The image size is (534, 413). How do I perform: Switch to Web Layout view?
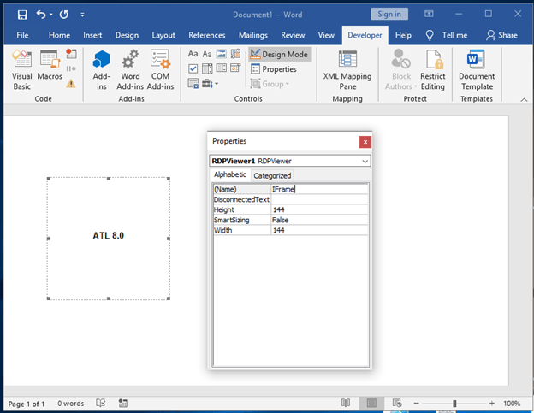click(x=397, y=403)
